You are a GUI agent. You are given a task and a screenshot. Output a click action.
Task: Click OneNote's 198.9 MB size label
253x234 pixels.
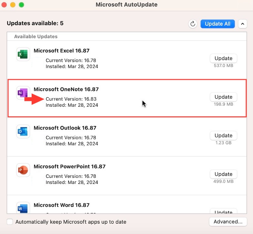(x=224, y=104)
